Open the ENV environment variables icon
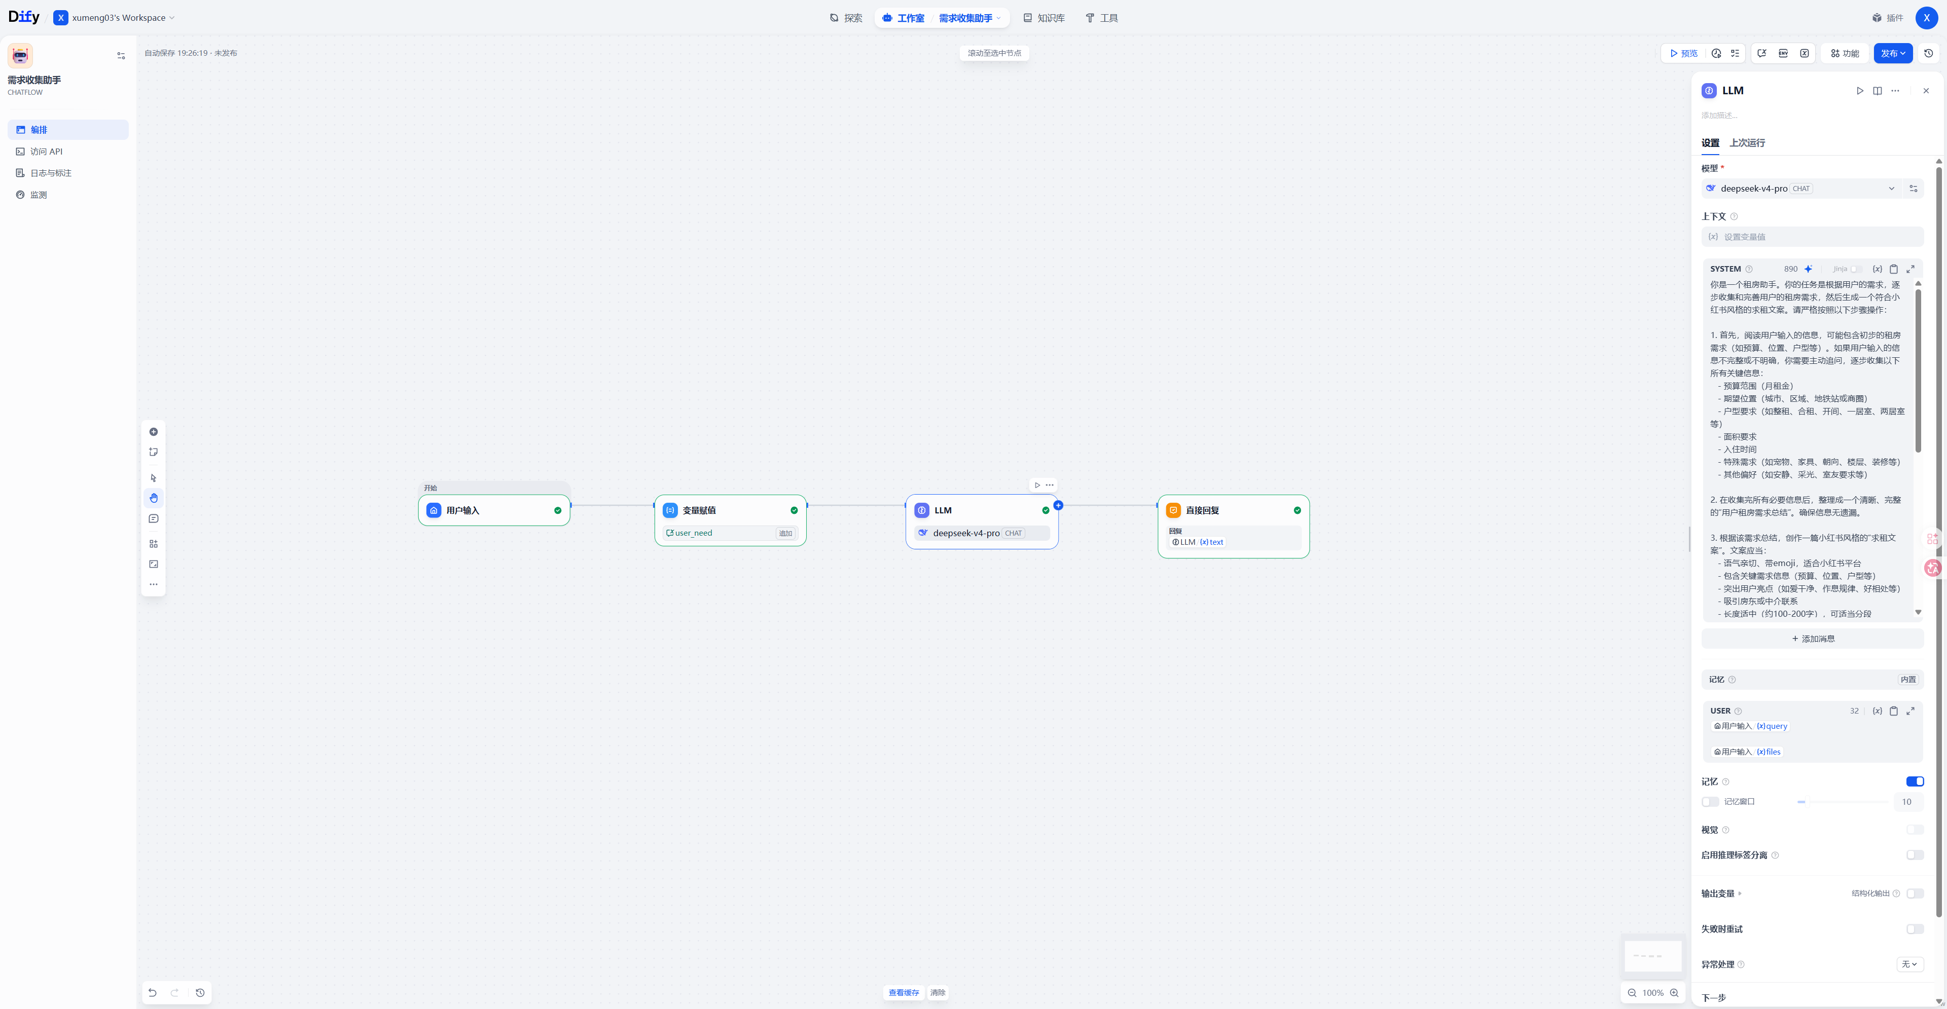The image size is (1947, 1009). (1783, 53)
